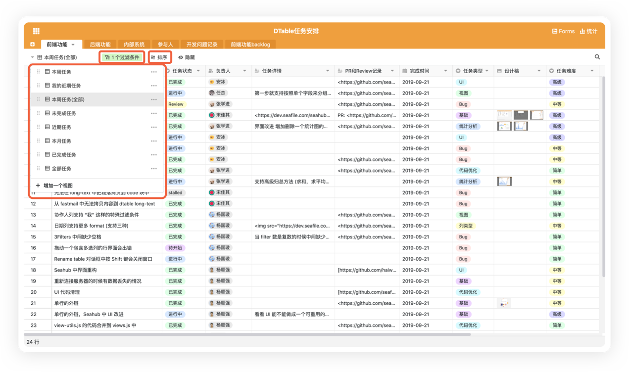Select row 17 Rename table task name
629x372 pixels.
point(103,259)
